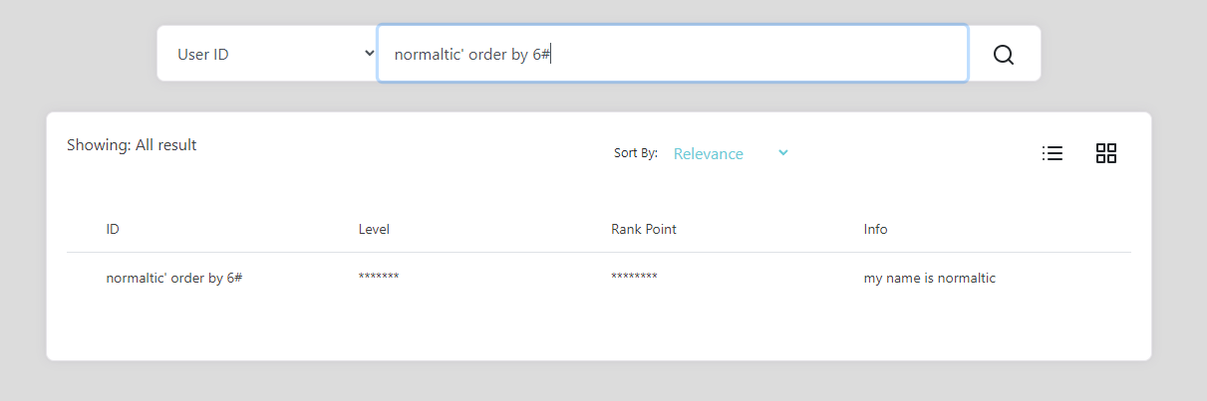Click empty area of the results panel

(598, 328)
